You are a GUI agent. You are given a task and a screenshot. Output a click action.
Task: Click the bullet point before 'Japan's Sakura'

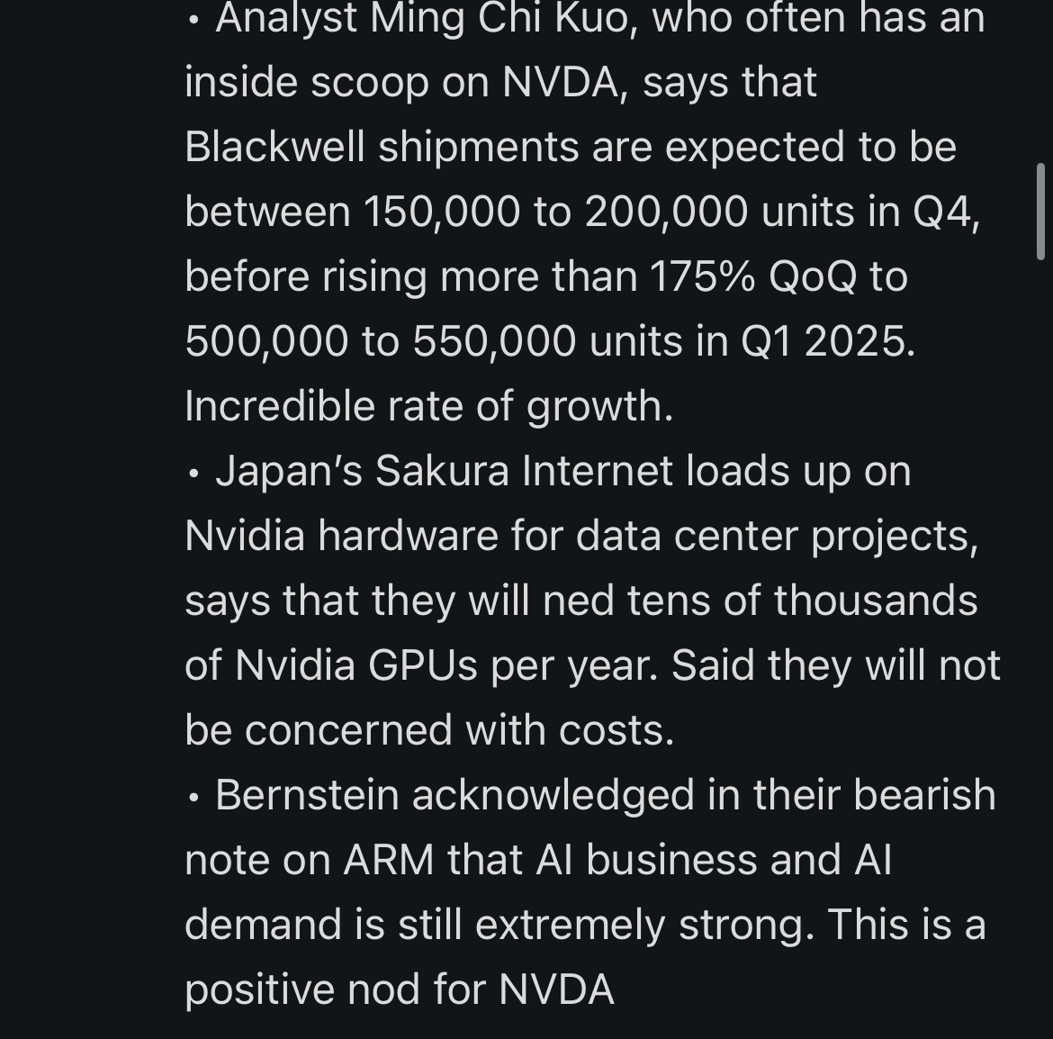point(193,474)
